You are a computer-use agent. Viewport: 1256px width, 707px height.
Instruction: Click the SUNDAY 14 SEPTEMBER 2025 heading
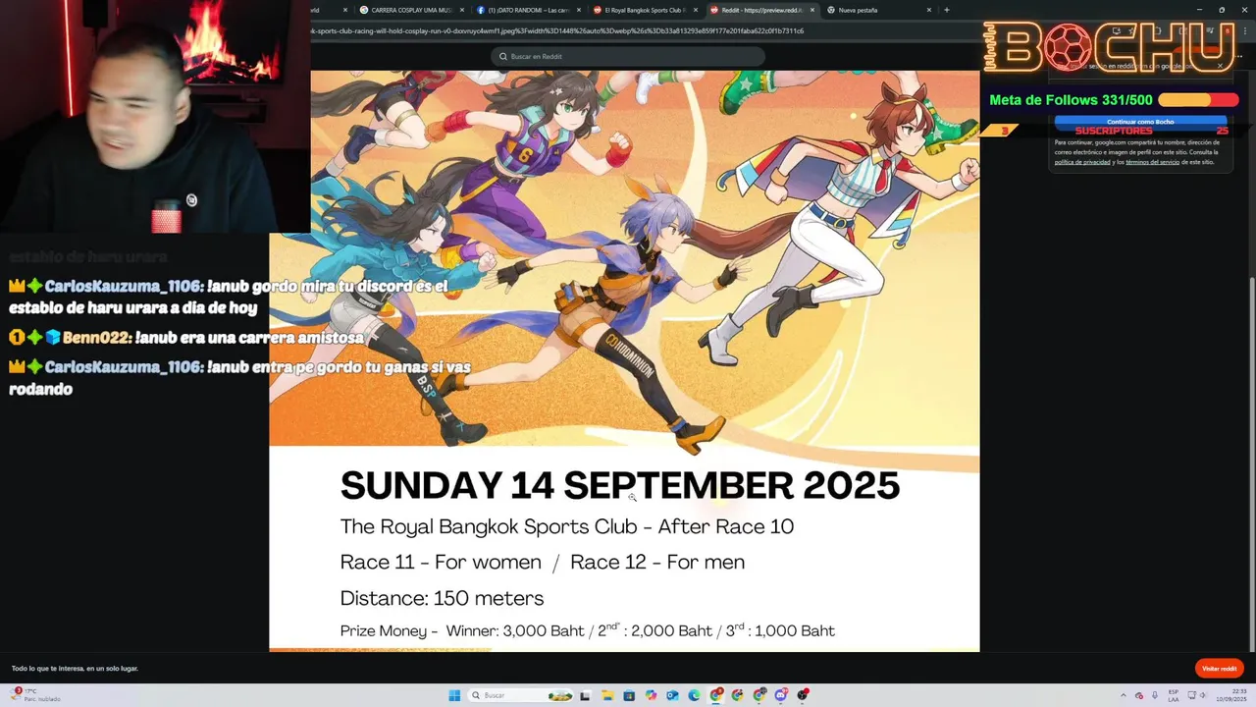coord(619,486)
